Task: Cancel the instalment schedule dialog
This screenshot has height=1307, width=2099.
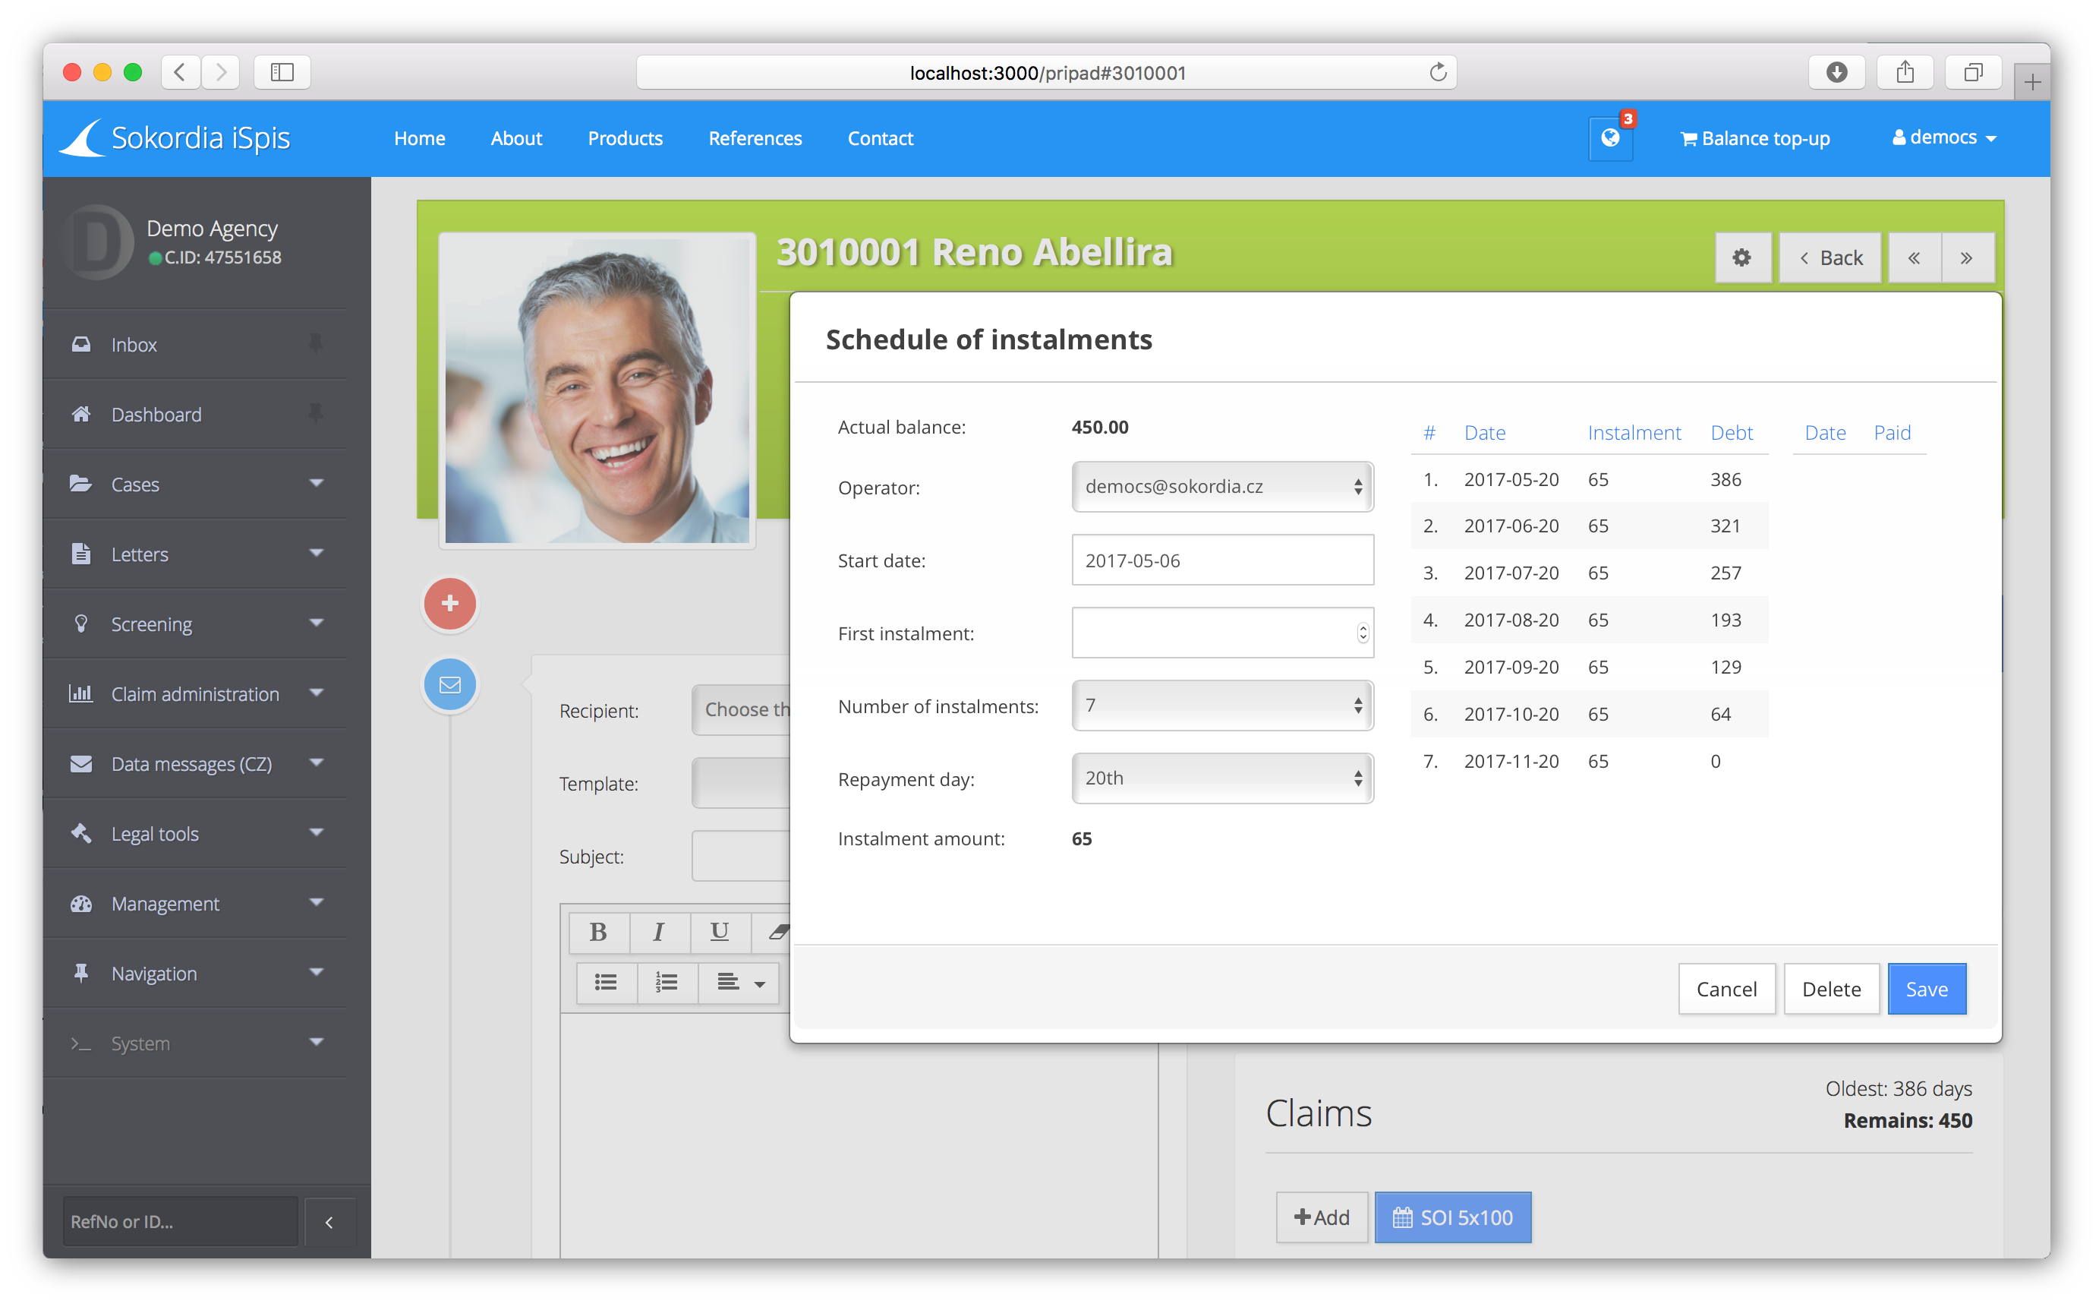Action: 1726,989
